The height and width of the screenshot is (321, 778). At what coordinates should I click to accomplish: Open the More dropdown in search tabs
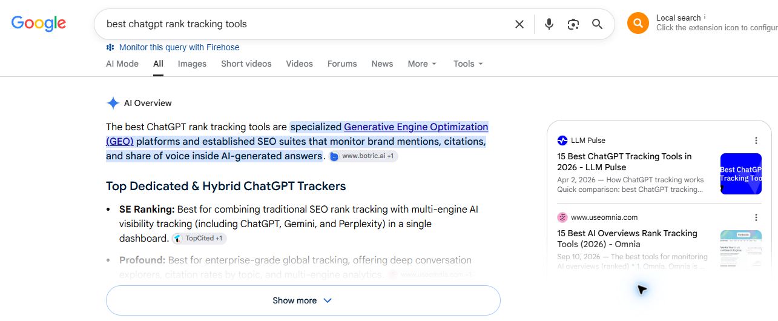pyautogui.click(x=422, y=64)
